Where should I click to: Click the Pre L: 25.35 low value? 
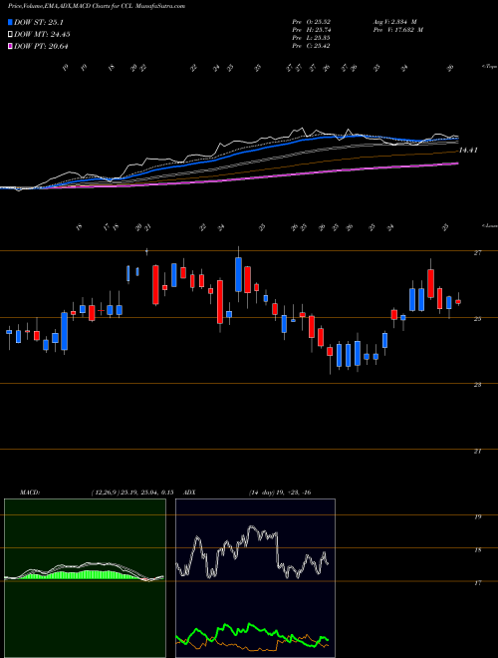tap(311, 38)
